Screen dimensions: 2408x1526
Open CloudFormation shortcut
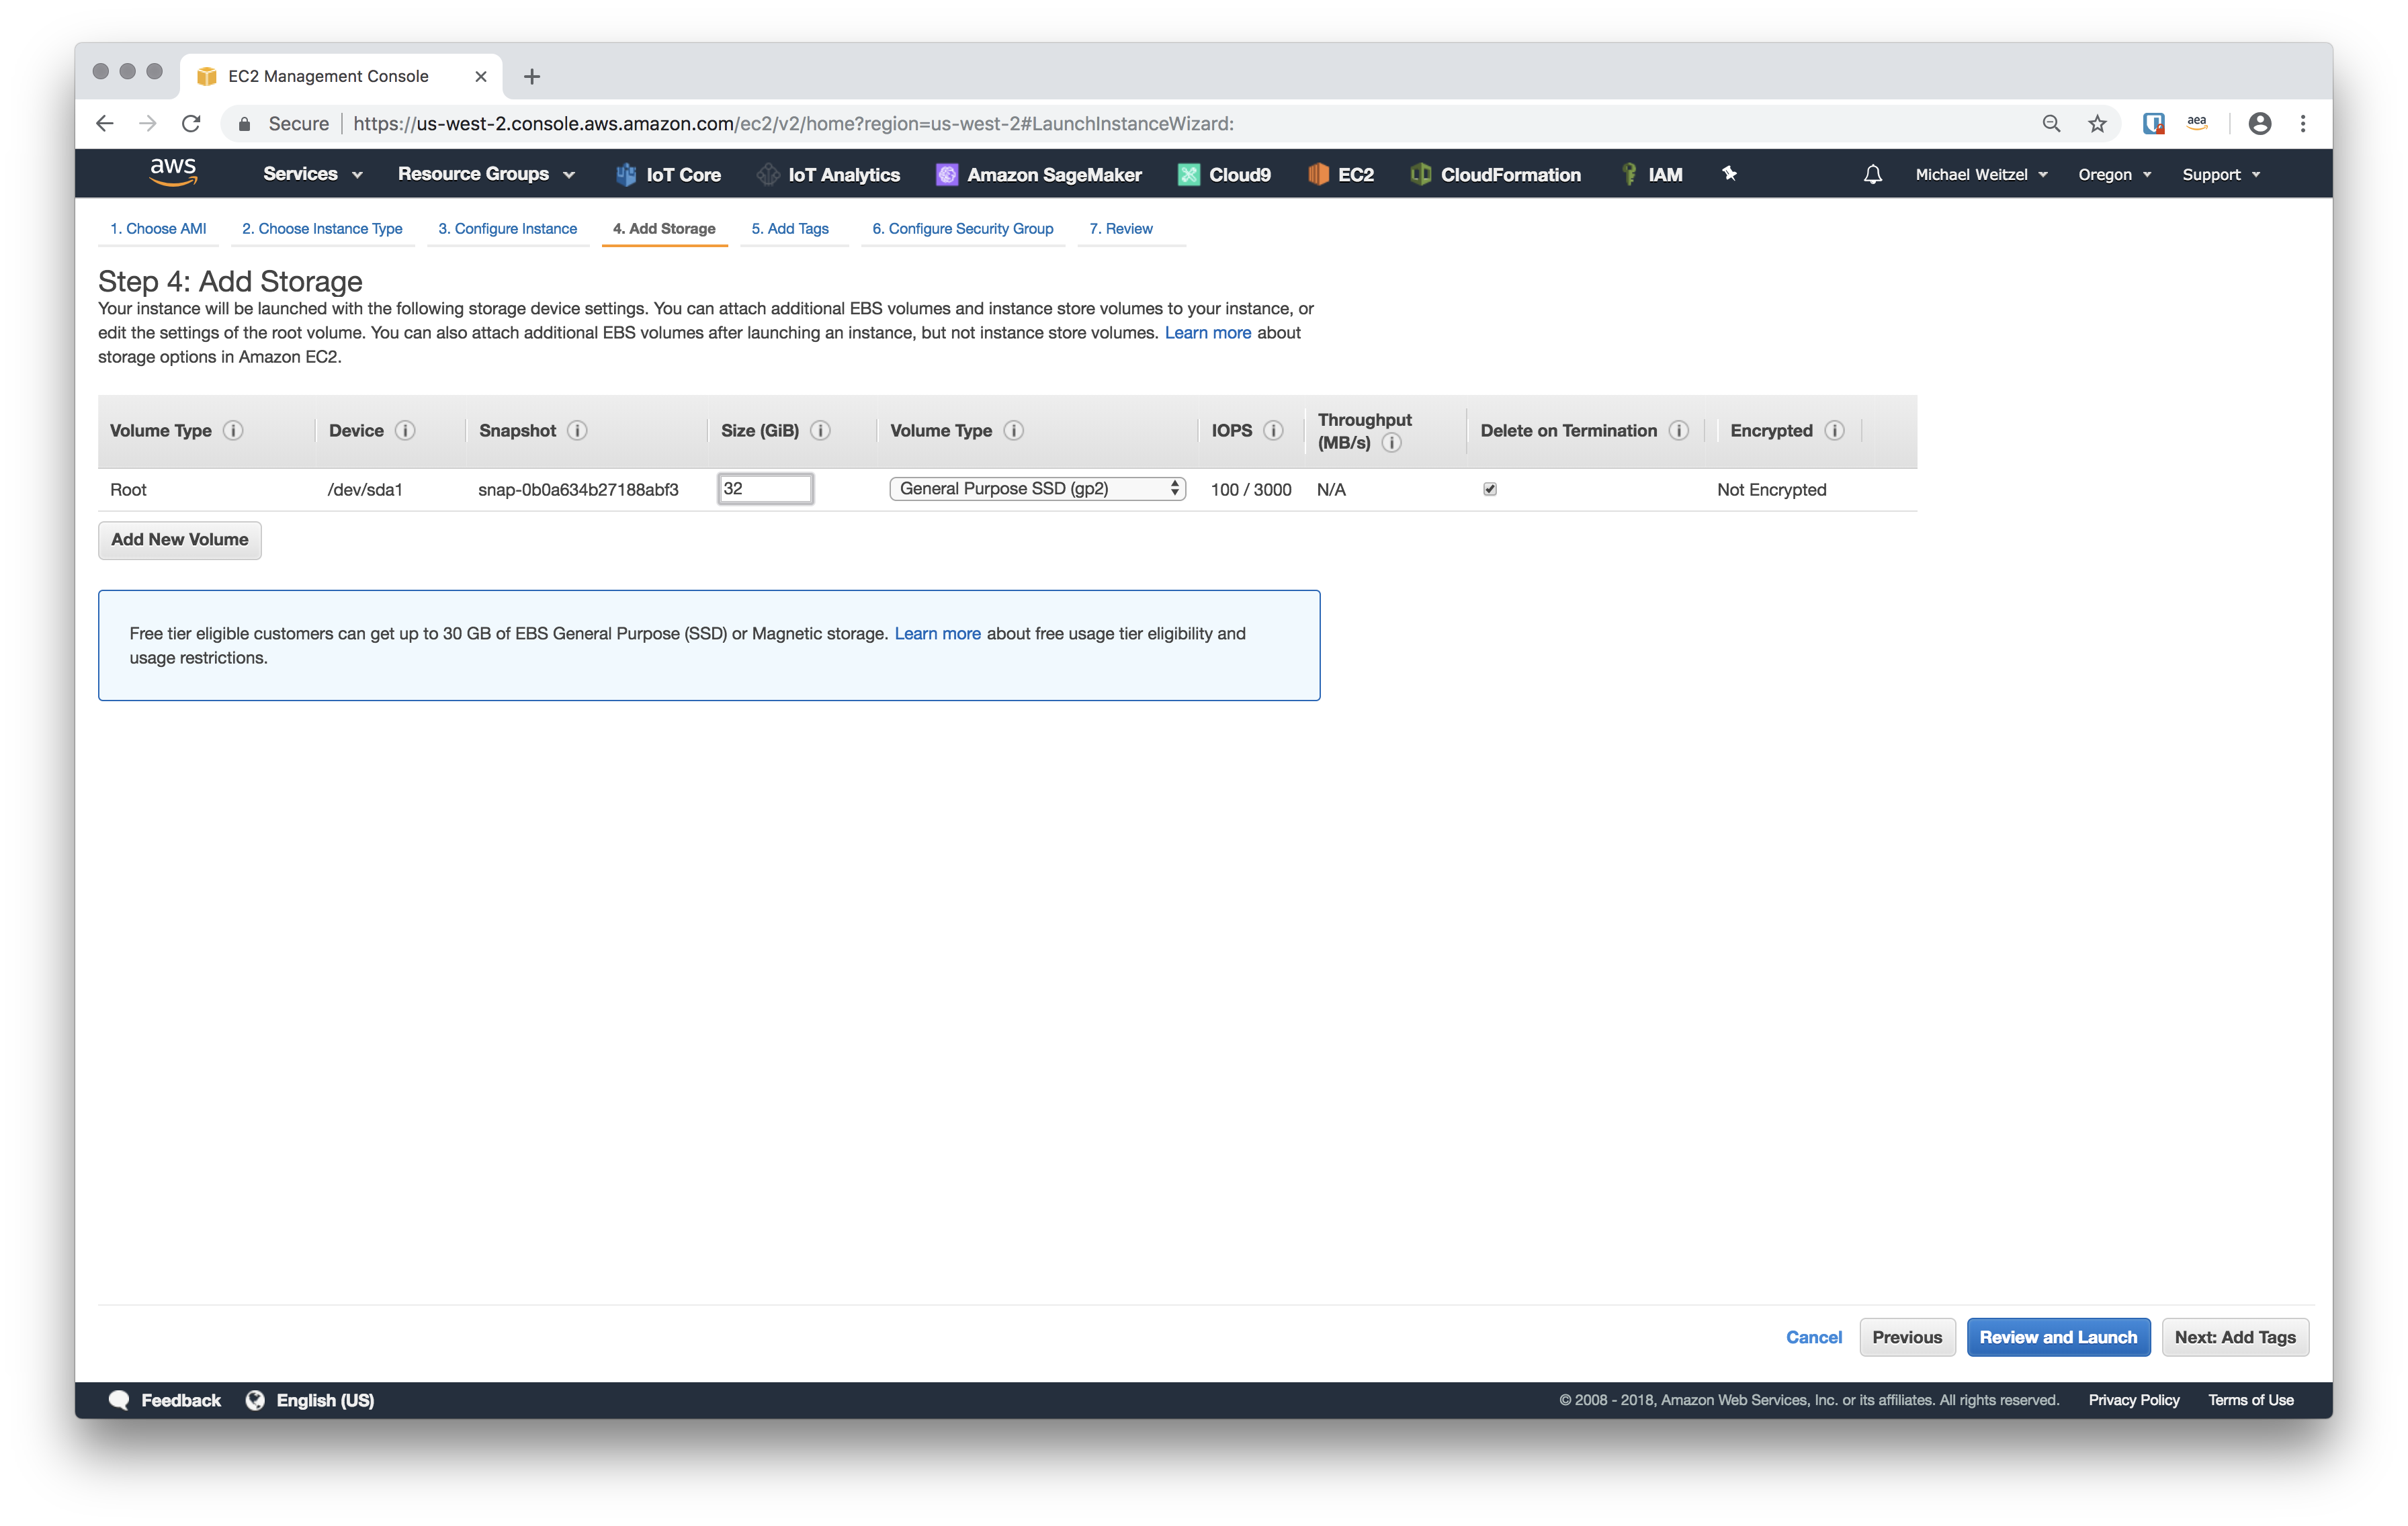click(x=1496, y=175)
